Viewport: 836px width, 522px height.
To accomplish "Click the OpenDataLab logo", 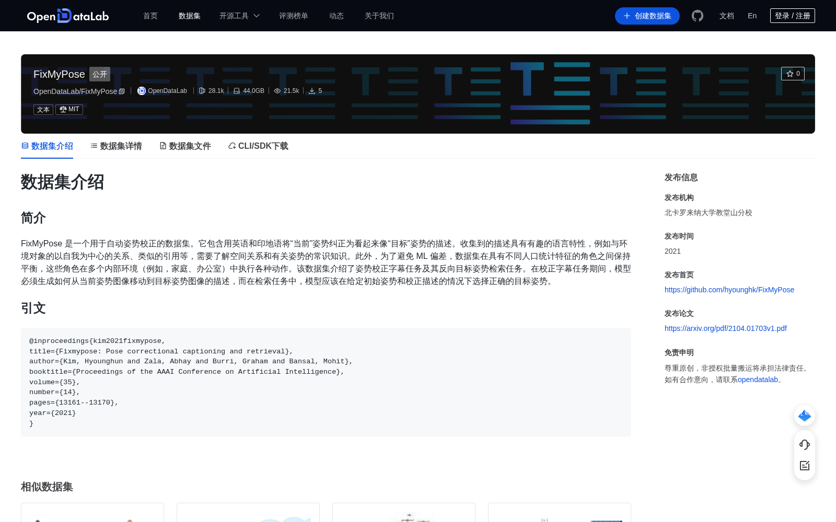I will click(x=68, y=16).
